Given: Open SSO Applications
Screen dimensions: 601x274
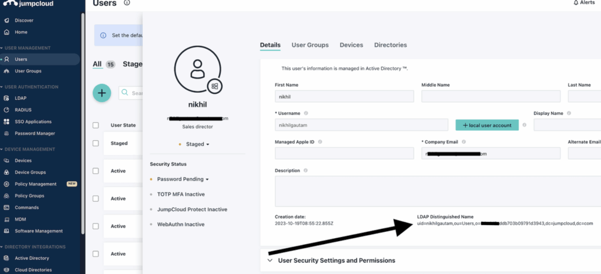Looking at the screenshot, I should tap(33, 122).
